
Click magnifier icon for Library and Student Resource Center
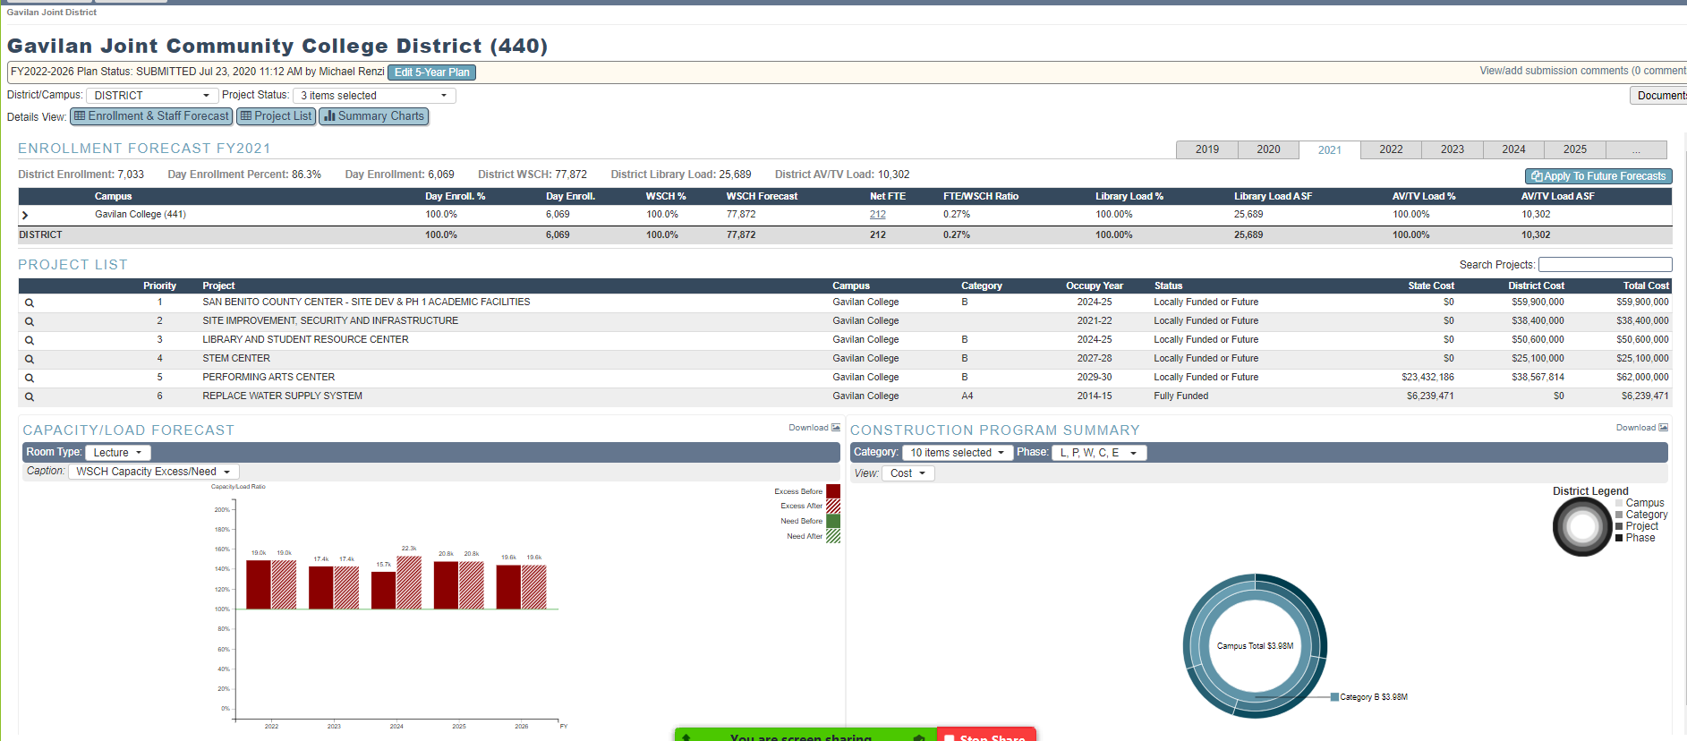tap(30, 341)
